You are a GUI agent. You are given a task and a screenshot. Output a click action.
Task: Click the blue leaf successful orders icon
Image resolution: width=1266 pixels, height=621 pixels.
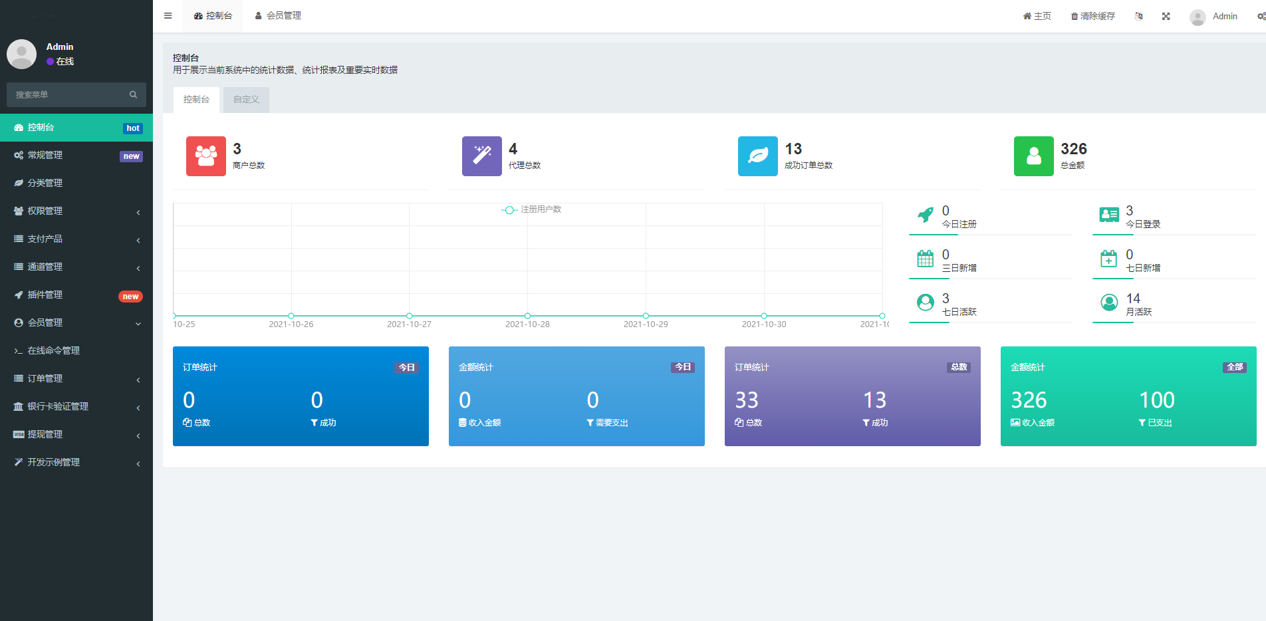point(757,156)
